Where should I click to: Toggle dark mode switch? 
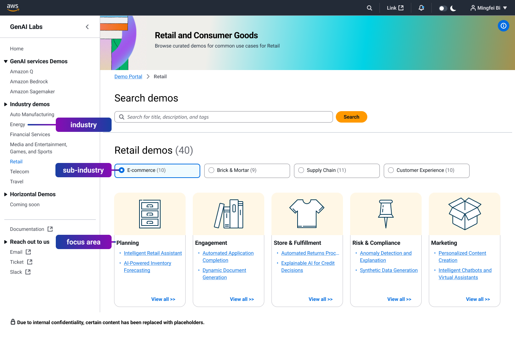click(443, 8)
